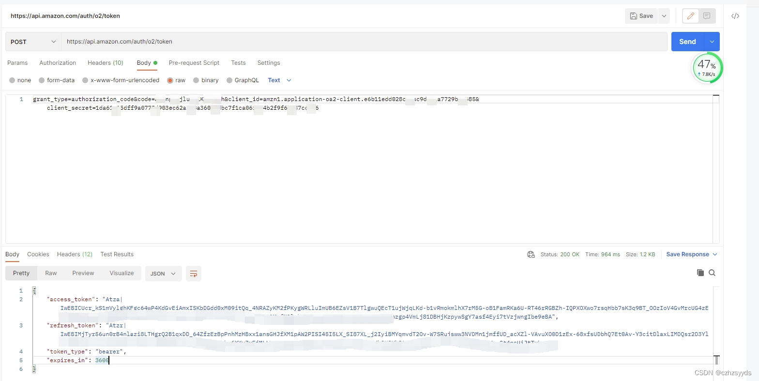Open the code snippet icon

click(735, 16)
